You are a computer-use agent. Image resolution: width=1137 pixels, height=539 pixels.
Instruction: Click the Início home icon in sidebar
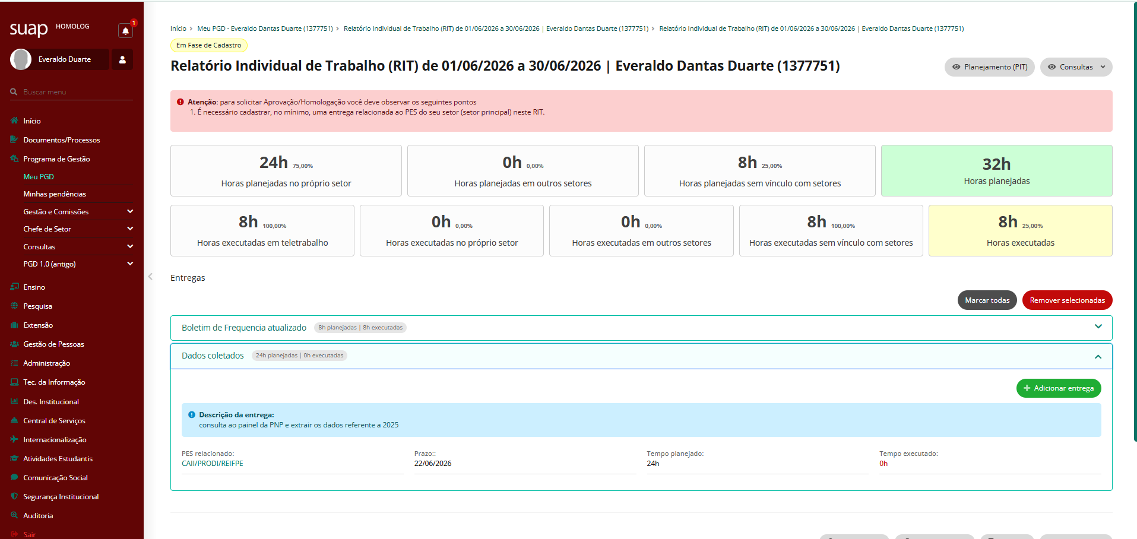14,121
